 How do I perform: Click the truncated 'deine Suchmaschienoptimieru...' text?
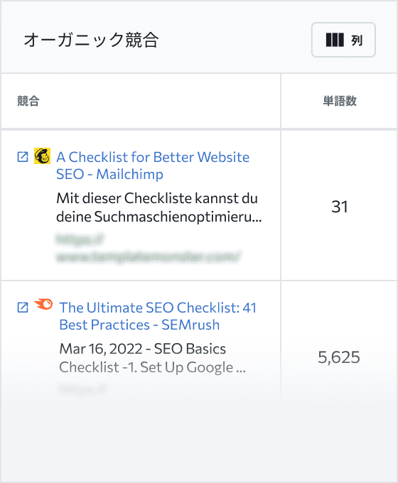point(158,217)
